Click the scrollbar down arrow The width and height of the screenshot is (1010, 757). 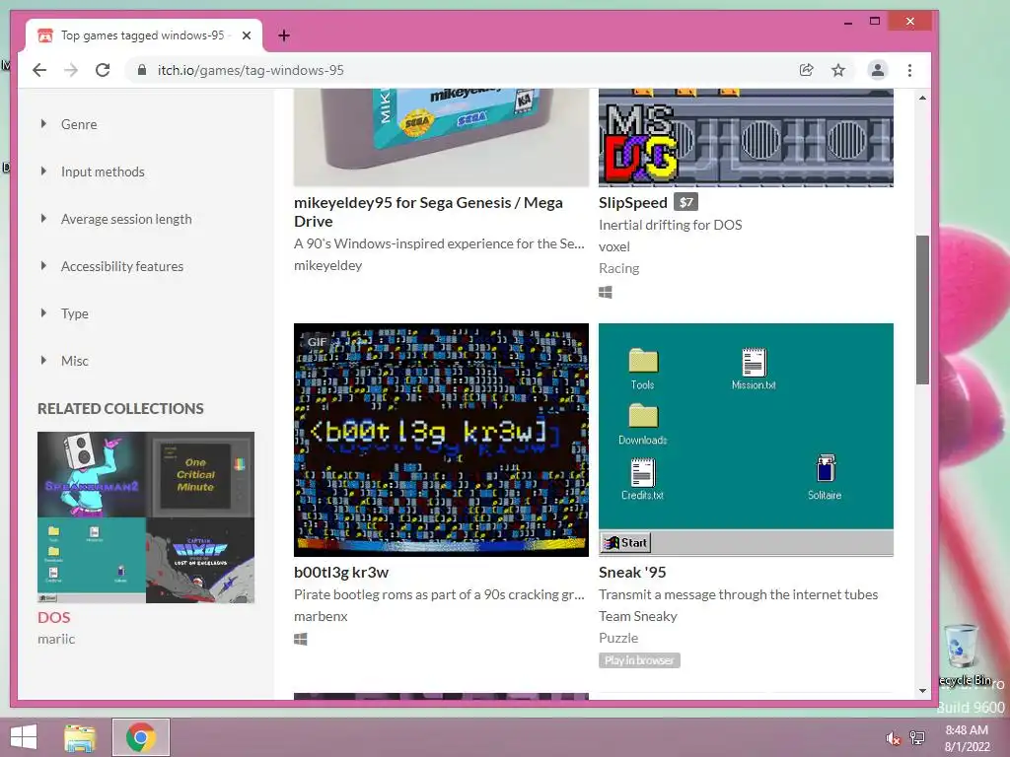(922, 691)
